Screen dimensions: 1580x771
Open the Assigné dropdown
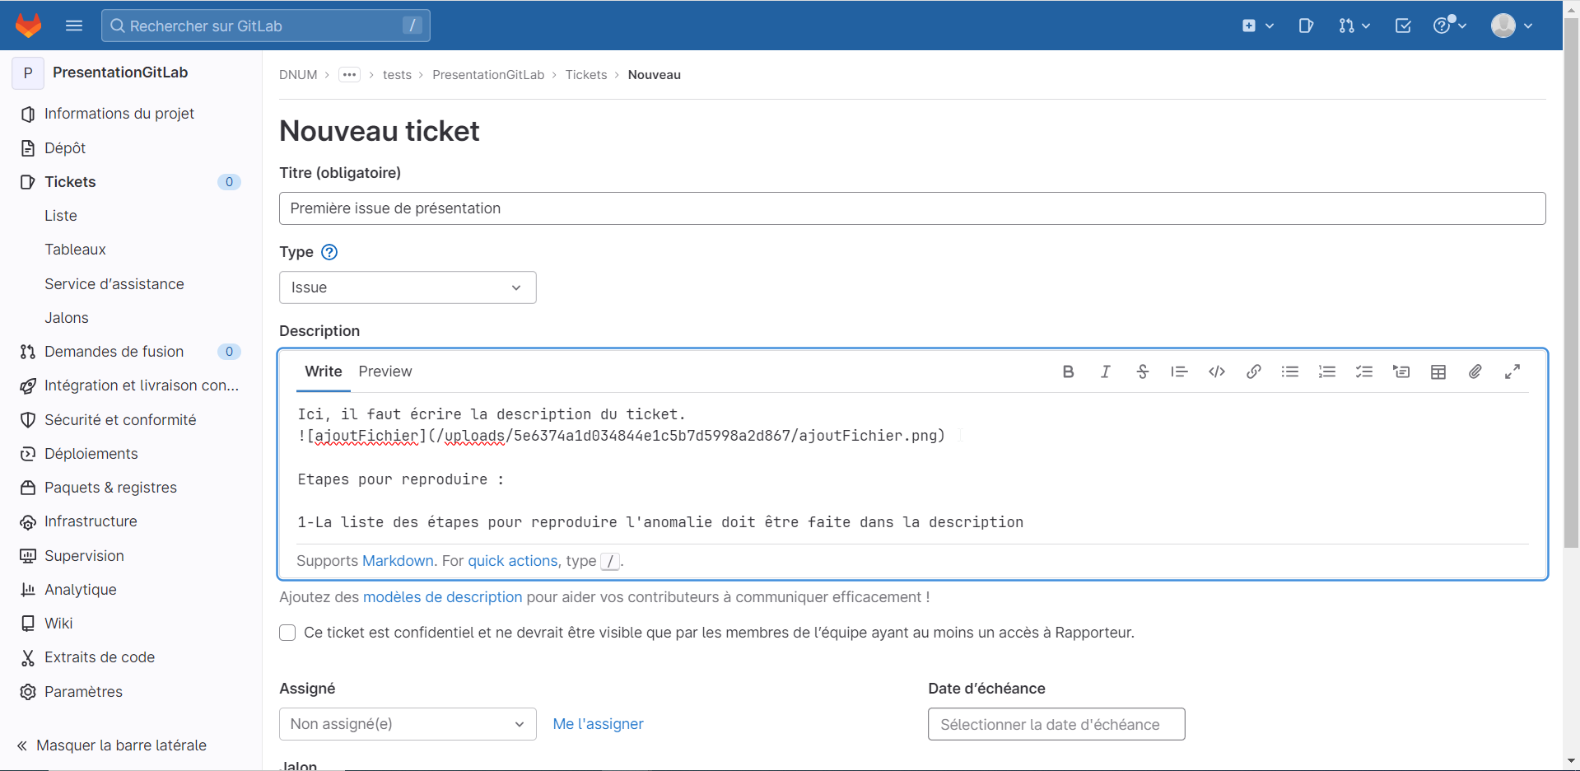pyautogui.click(x=408, y=724)
